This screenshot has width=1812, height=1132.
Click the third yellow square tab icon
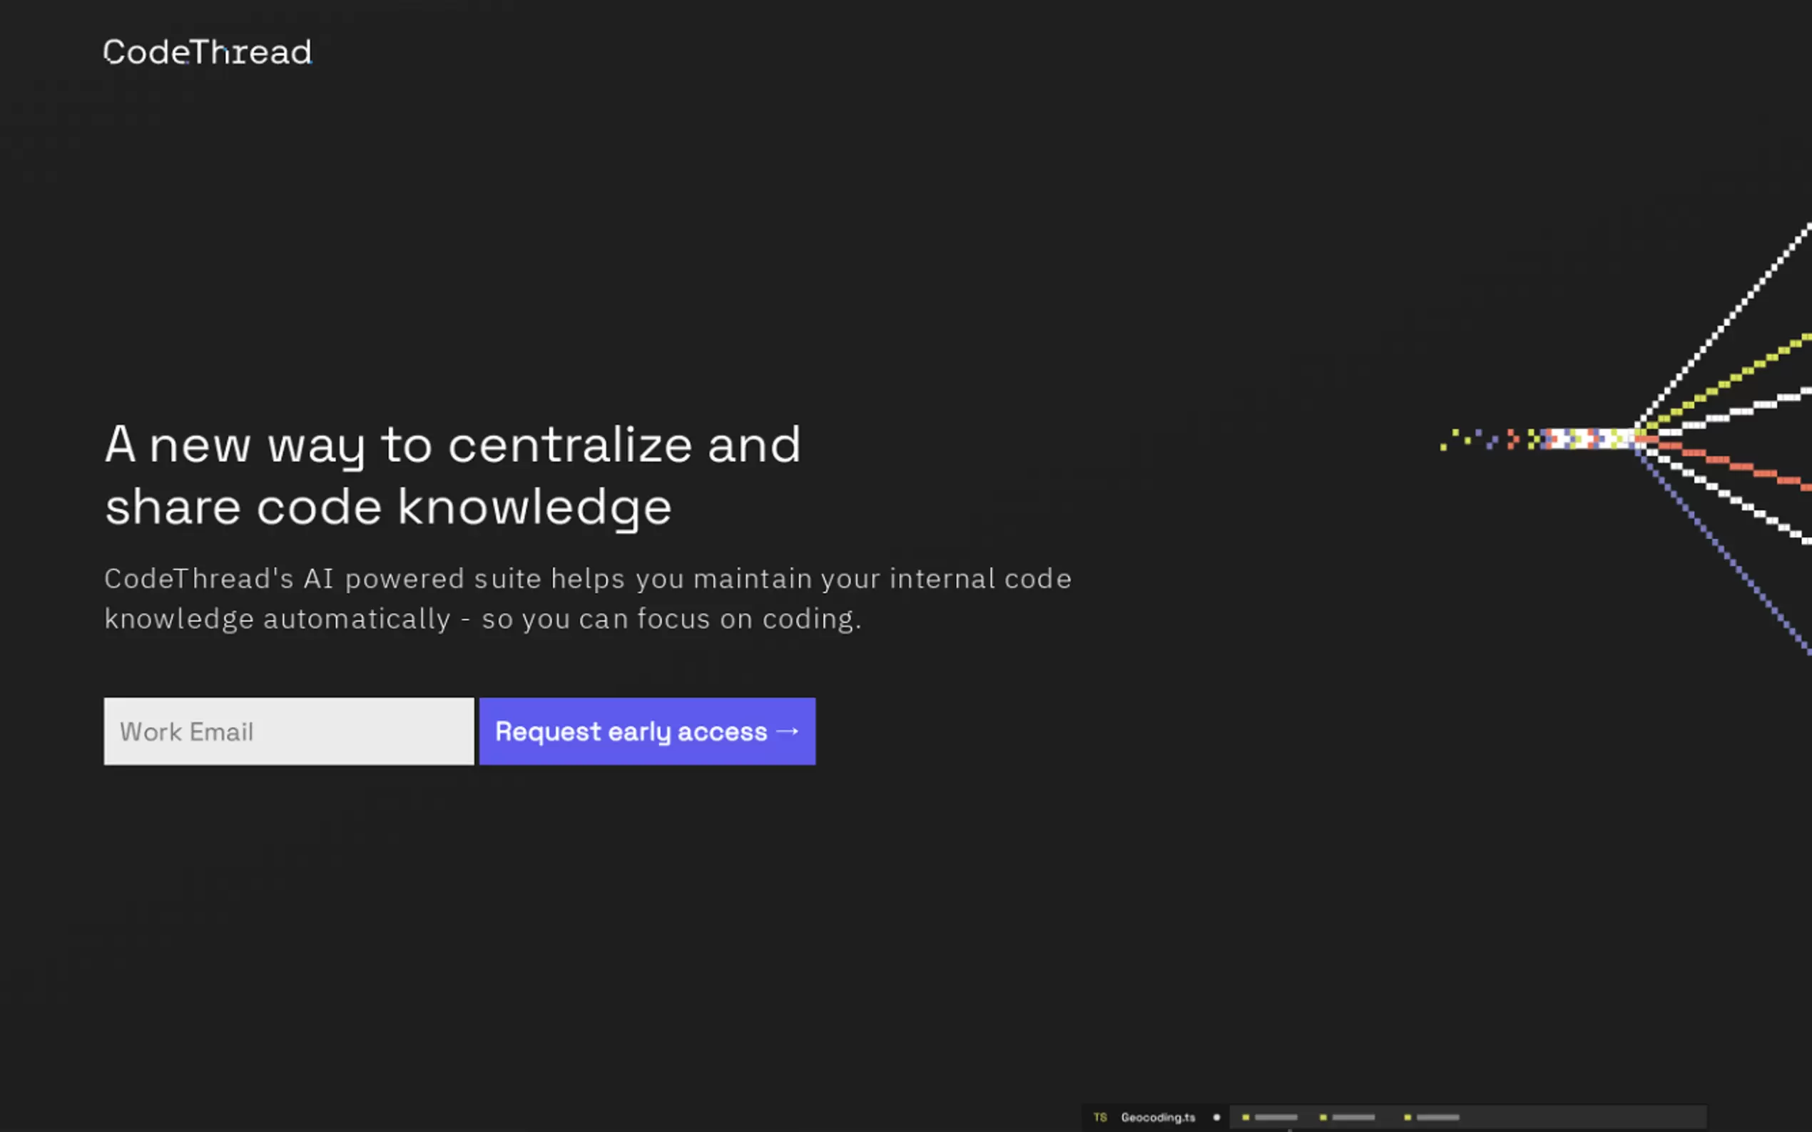[x=1408, y=1117]
